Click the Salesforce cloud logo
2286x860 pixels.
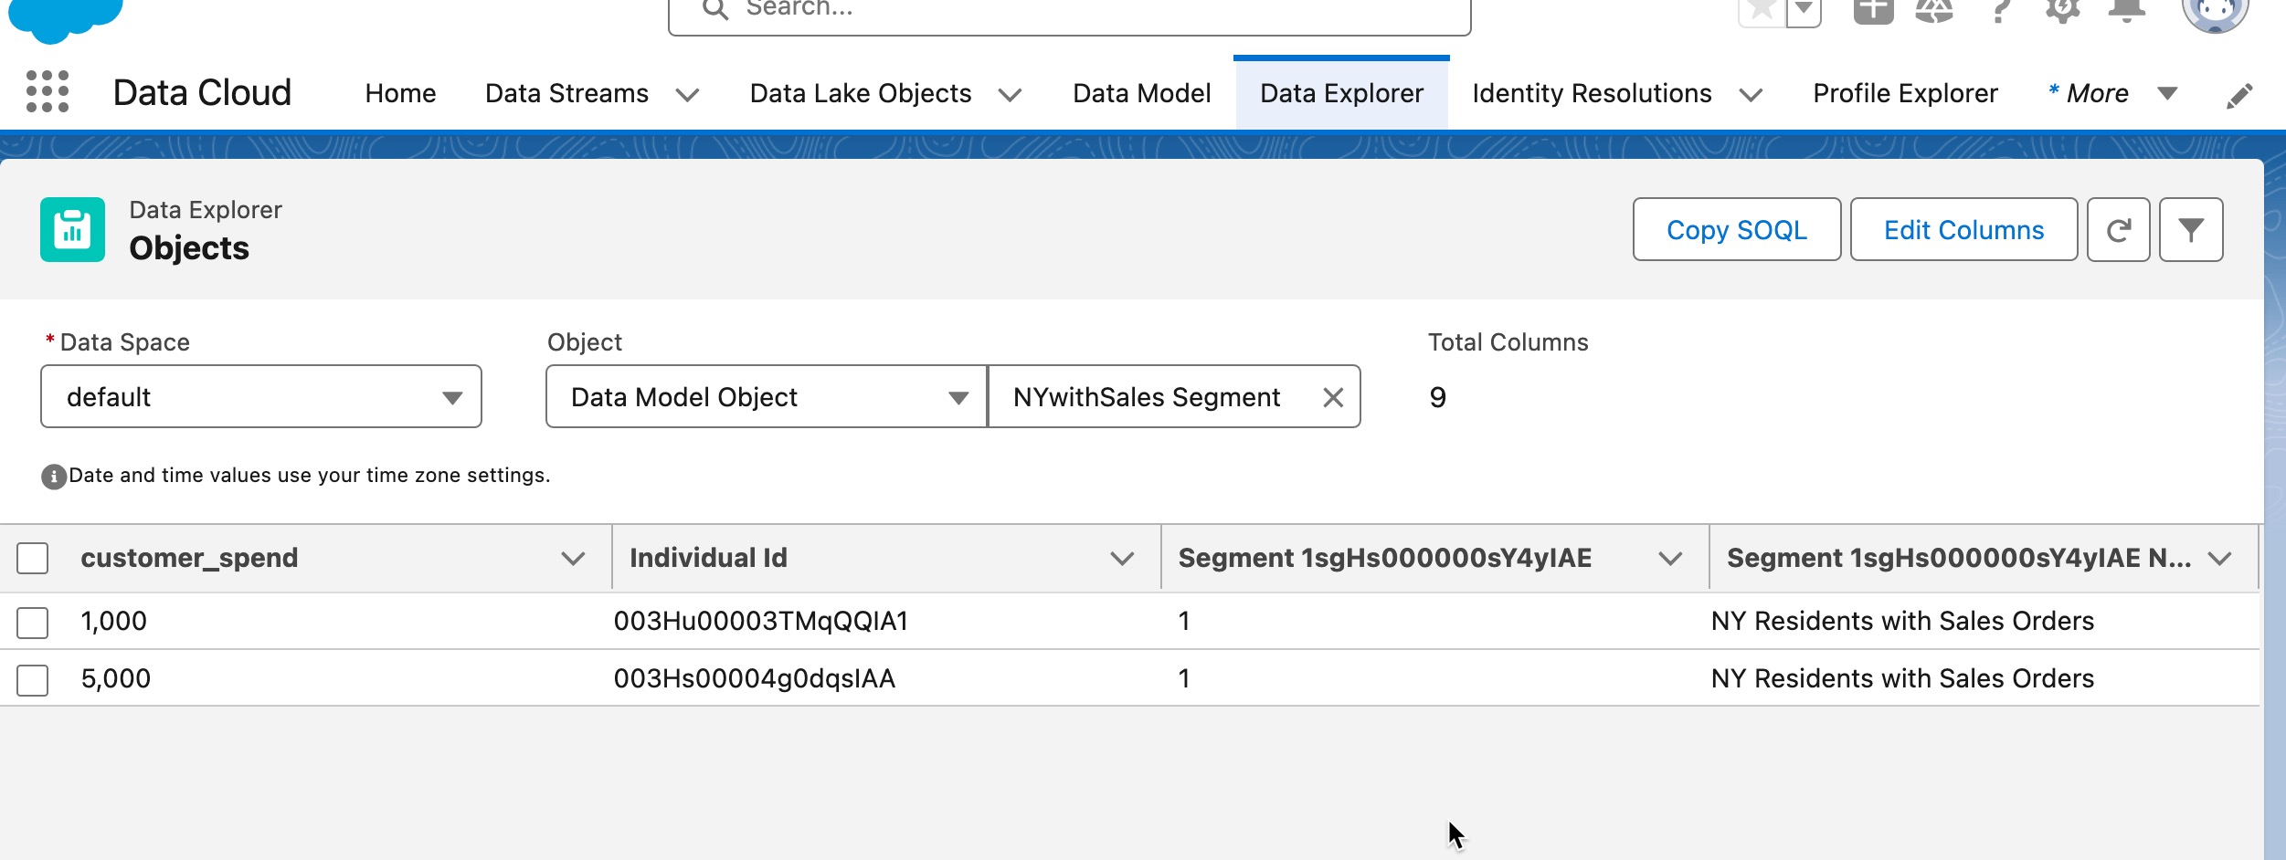click(66, 18)
